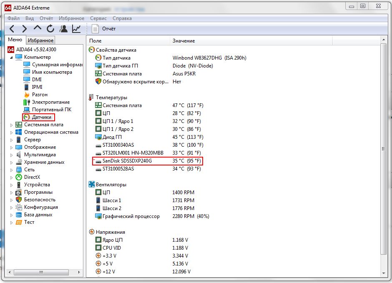Expand the Хранение данных tree node
The width and height of the screenshot is (392, 283).
(x=11, y=163)
